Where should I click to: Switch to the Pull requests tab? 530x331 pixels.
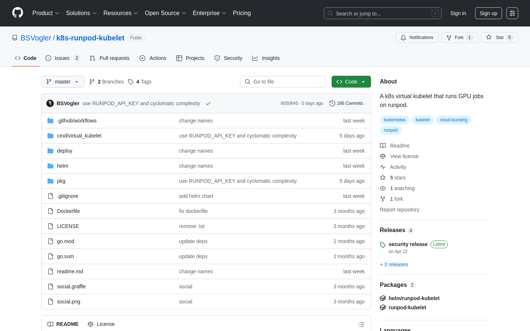[x=110, y=58]
